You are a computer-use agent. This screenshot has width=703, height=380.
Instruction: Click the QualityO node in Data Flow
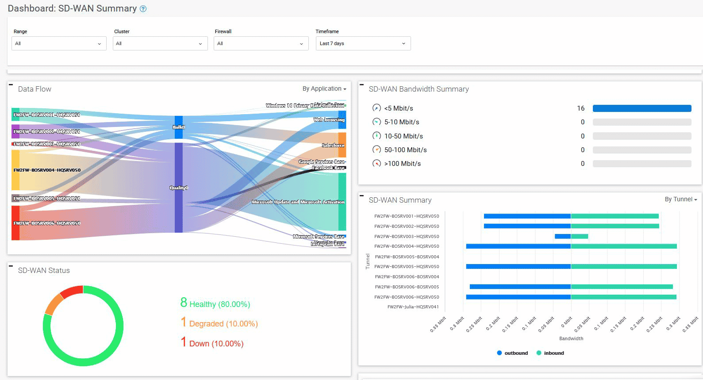coord(178,188)
